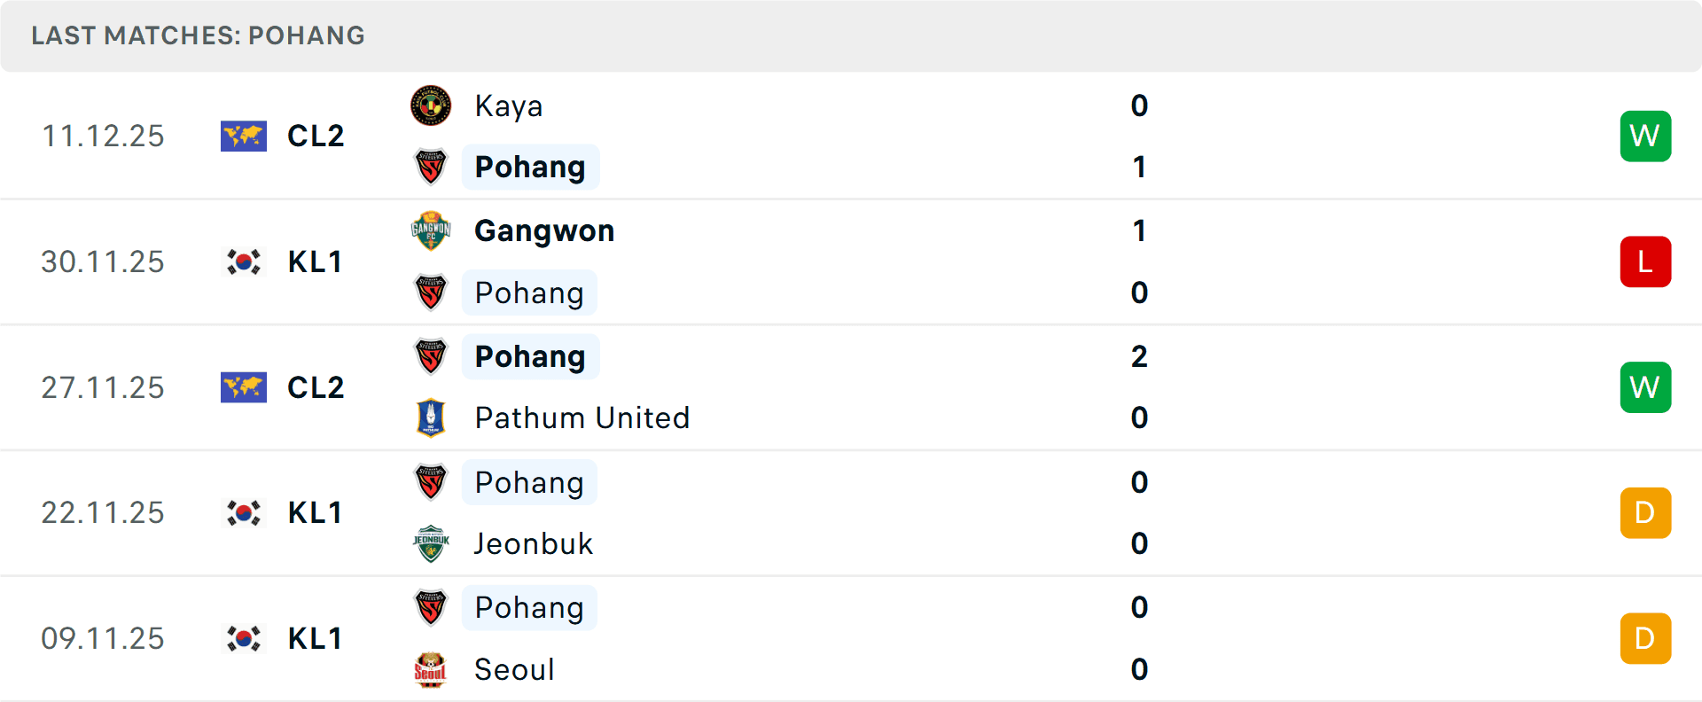
Task: Click the D badge for the Seoul match
Action: click(1645, 639)
